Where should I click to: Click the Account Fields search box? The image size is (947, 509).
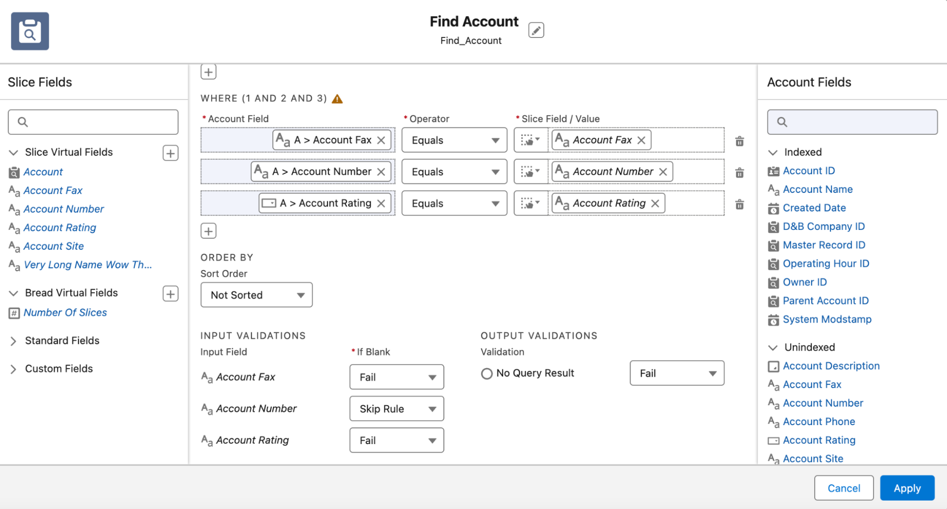point(851,122)
